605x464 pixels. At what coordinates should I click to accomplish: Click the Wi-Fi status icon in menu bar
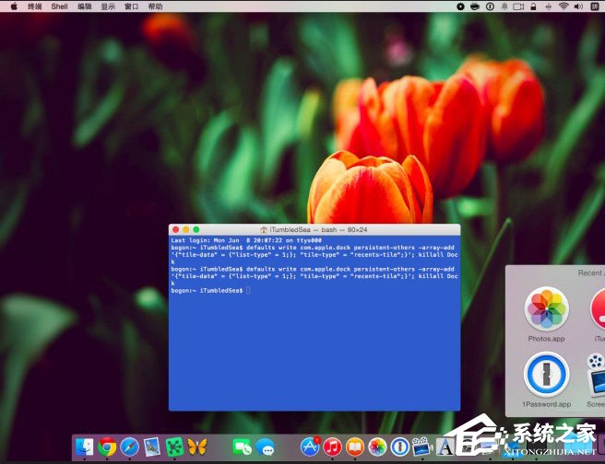tap(563, 6)
